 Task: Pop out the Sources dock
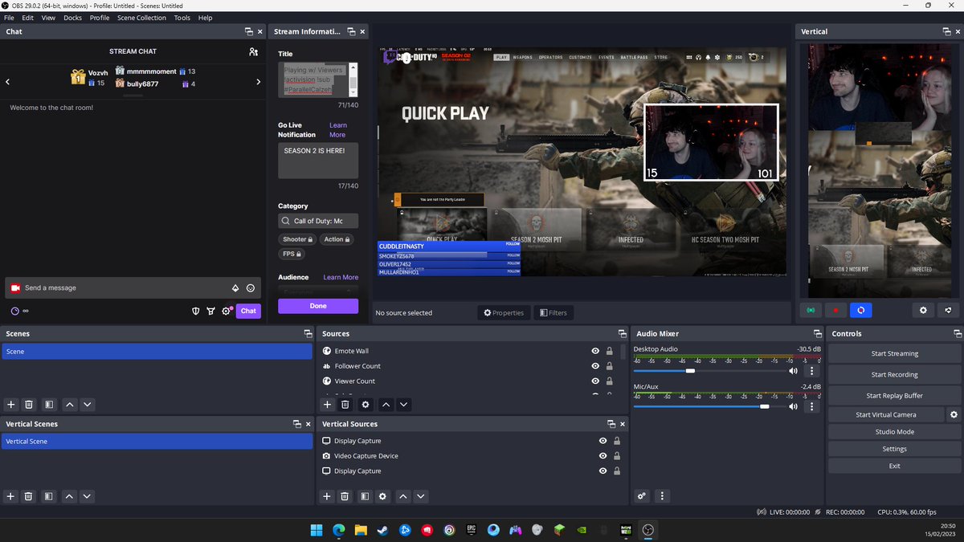(x=623, y=333)
